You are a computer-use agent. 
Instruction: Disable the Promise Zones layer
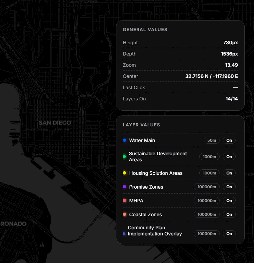coord(229,187)
